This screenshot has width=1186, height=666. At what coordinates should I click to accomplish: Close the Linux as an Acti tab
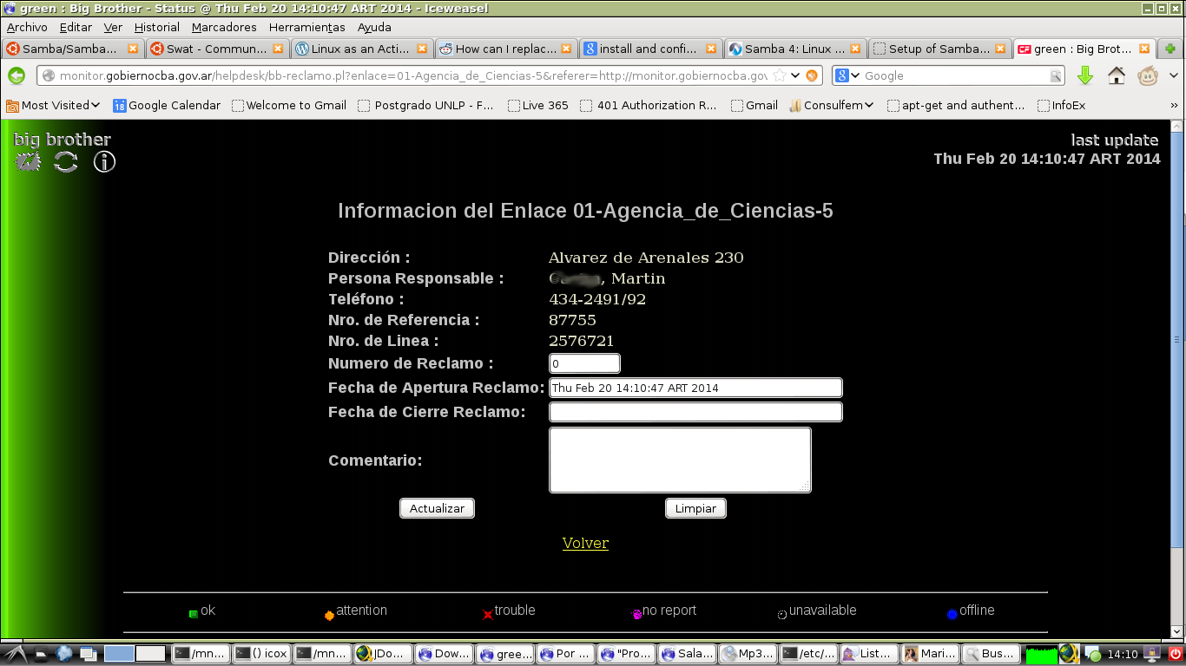(422, 49)
